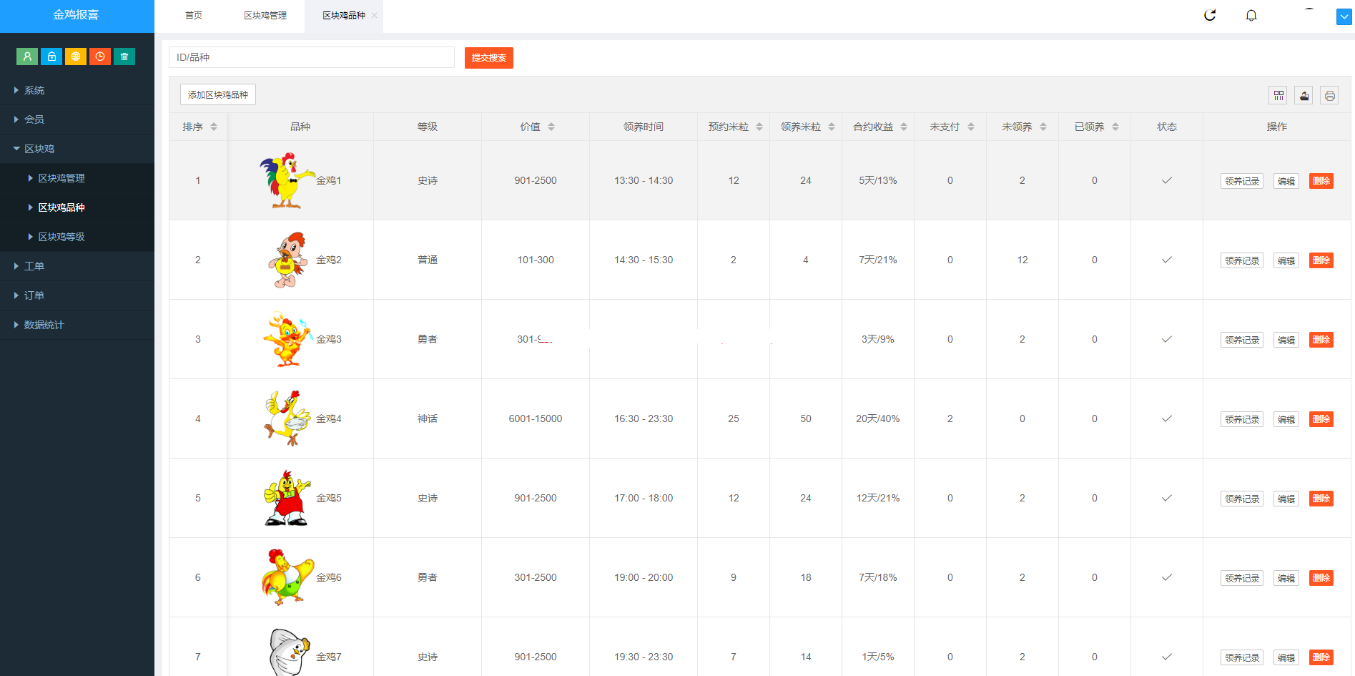Open the 区块鸡管理 tab
The height and width of the screenshot is (676, 1355).
click(265, 14)
